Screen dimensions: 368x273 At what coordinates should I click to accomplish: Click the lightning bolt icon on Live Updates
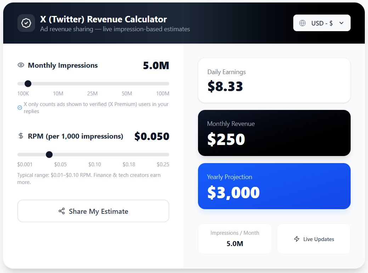pyautogui.click(x=297, y=239)
